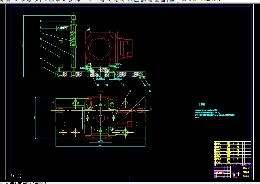260x184 pixels.
Task: Select part balloon number 12
Action: [x=107, y=85]
